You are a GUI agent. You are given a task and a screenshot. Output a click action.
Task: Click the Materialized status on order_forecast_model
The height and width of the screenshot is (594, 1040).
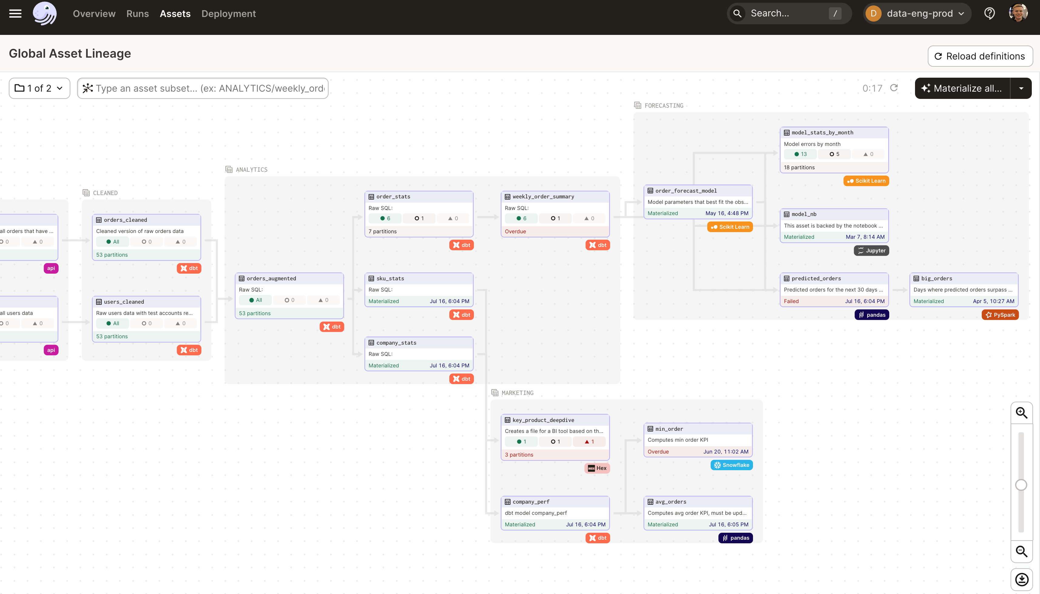pyautogui.click(x=663, y=213)
